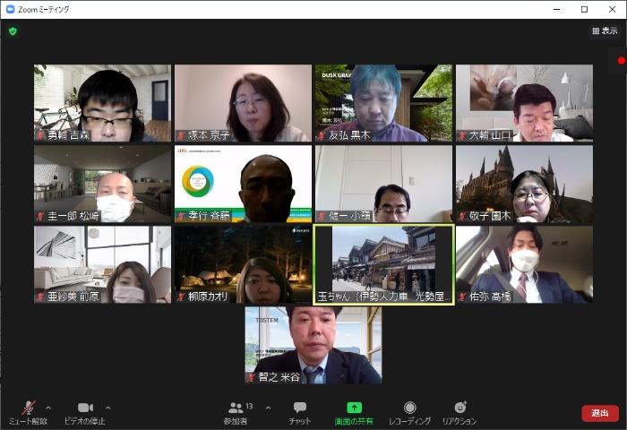
Task: Select the highlighted 玉ちゃん video tile
Action: click(383, 264)
